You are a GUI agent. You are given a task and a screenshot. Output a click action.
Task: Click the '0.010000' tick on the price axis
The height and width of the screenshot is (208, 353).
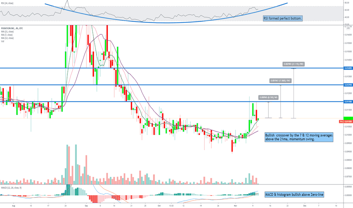pyautogui.click(x=348, y=135)
